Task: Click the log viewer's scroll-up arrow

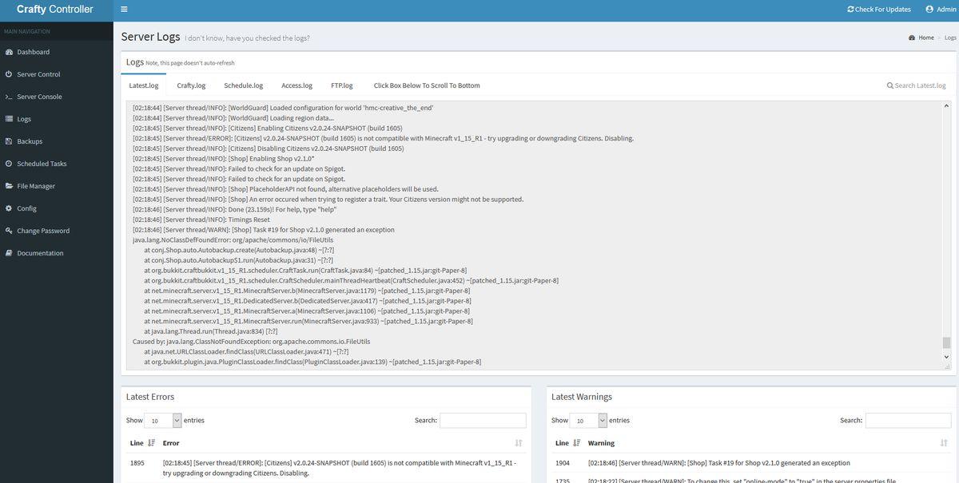Action: (x=947, y=105)
